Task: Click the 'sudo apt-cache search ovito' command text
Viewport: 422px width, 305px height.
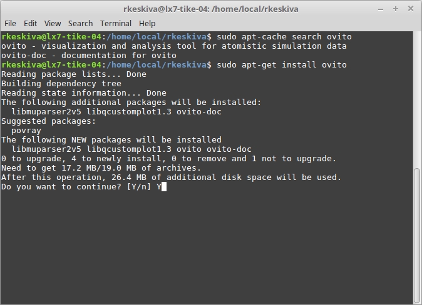Action: [x=284, y=36]
